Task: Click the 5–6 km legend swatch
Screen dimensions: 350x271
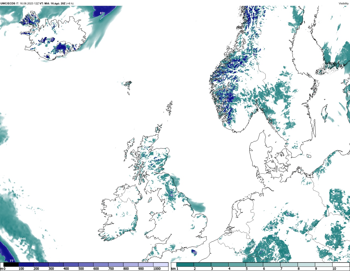Action: click(x=254, y=265)
